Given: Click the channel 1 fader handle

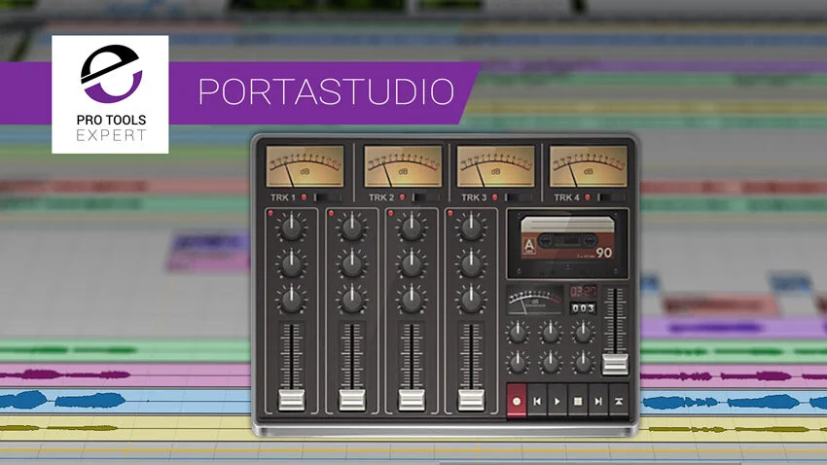Looking at the screenshot, I should [x=291, y=400].
